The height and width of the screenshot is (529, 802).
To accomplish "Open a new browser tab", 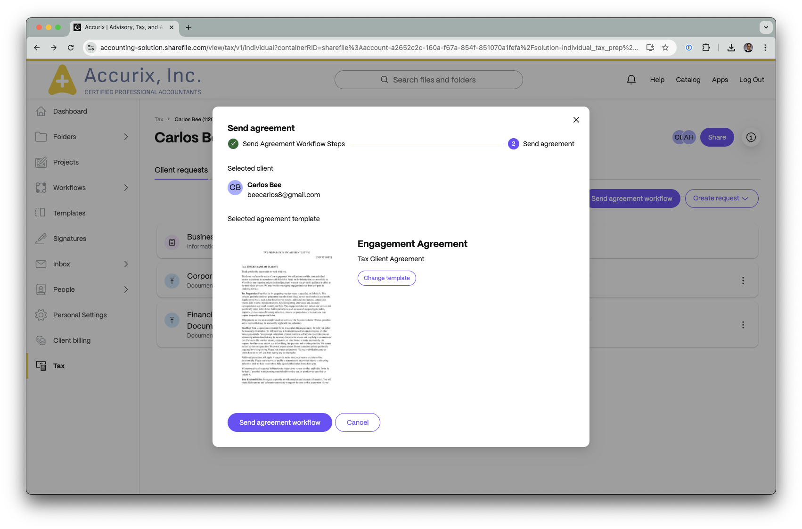I will point(188,27).
